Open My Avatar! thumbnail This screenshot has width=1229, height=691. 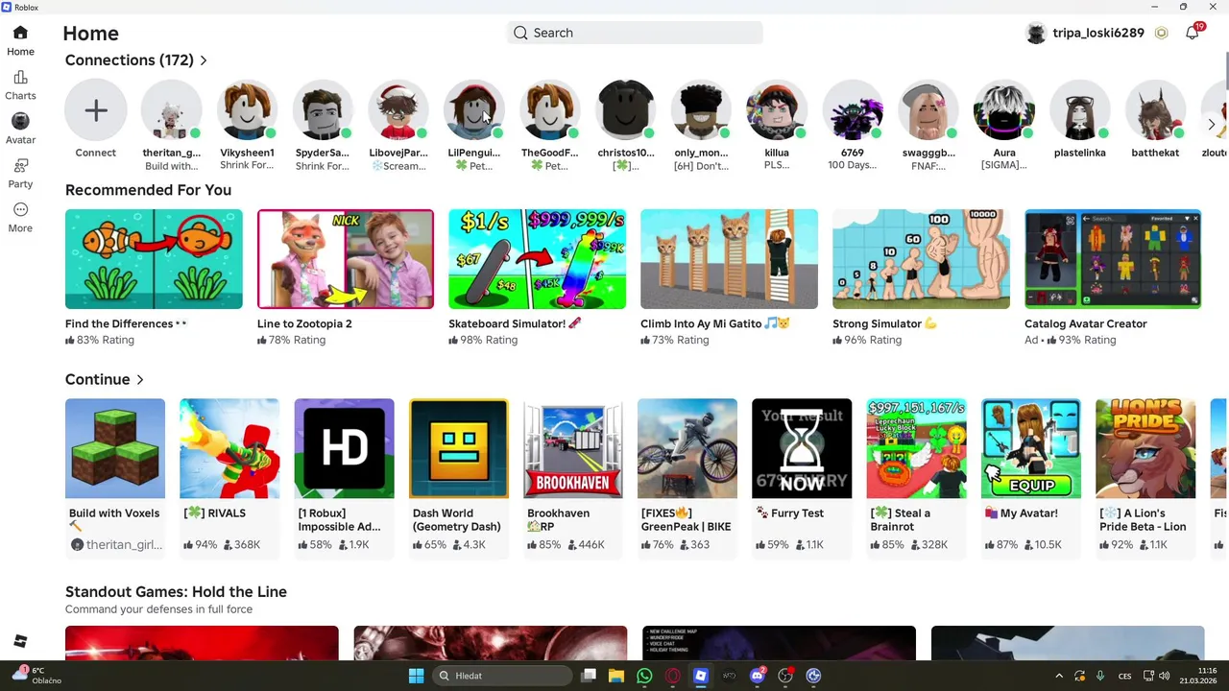1031,448
